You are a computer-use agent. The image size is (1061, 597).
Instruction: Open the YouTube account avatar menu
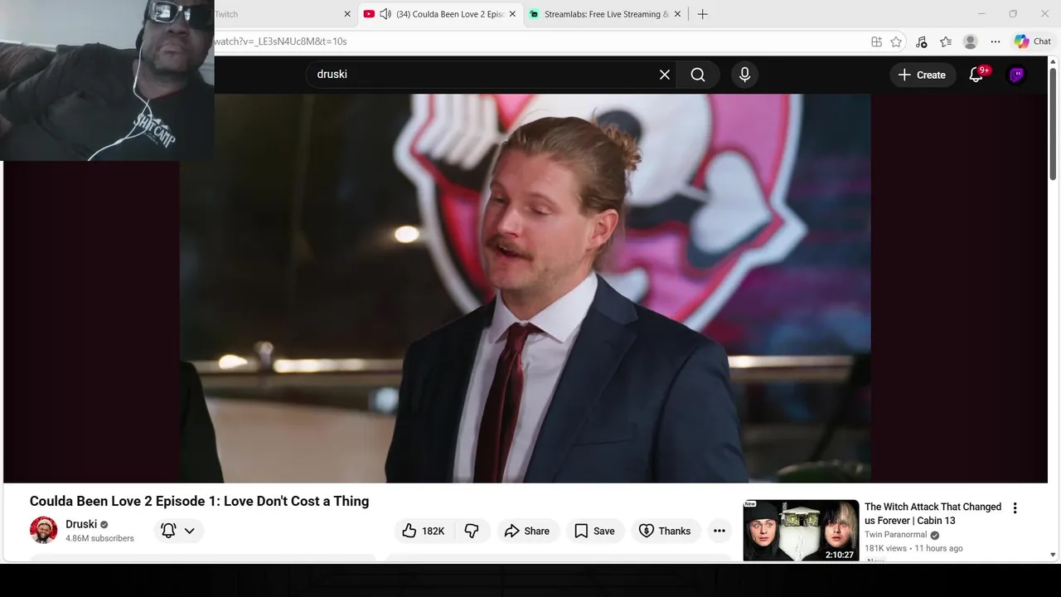(1016, 75)
